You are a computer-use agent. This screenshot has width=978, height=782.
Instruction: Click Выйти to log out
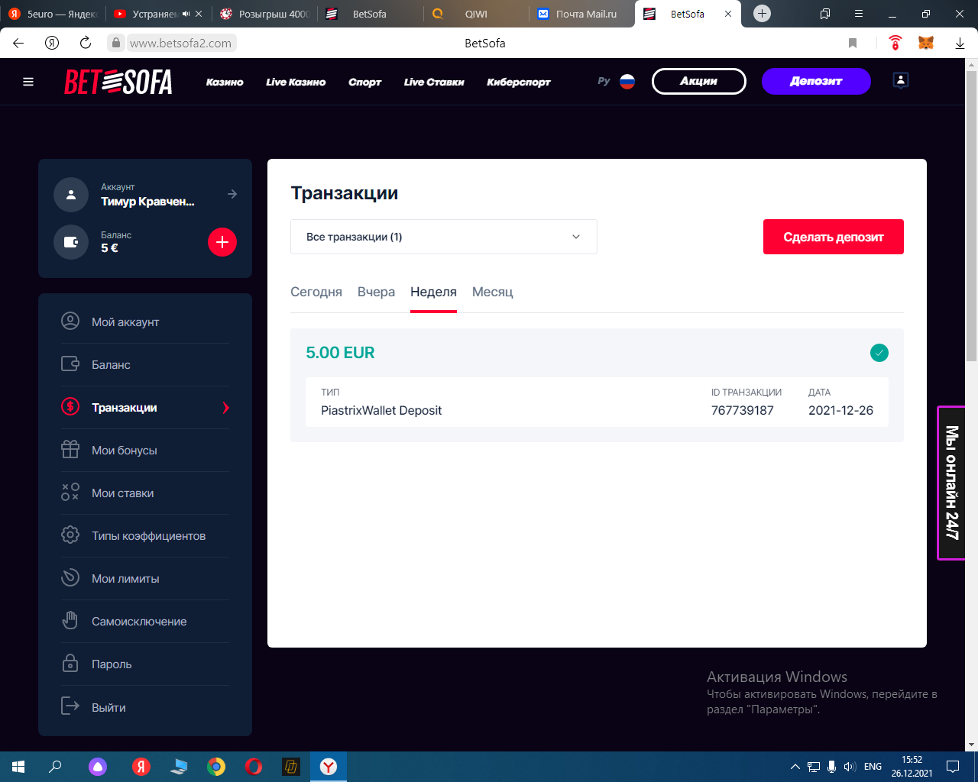pos(145,707)
